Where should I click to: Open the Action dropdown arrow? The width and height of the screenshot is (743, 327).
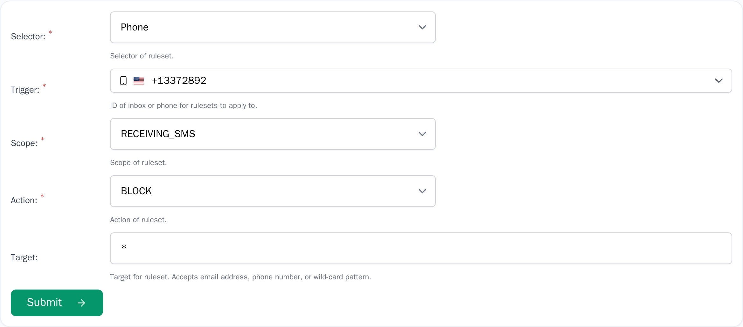coord(422,191)
